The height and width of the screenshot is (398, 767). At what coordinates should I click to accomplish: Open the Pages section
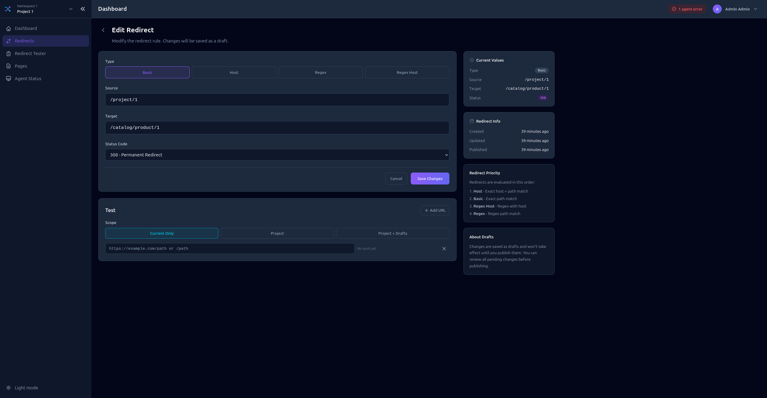21,66
